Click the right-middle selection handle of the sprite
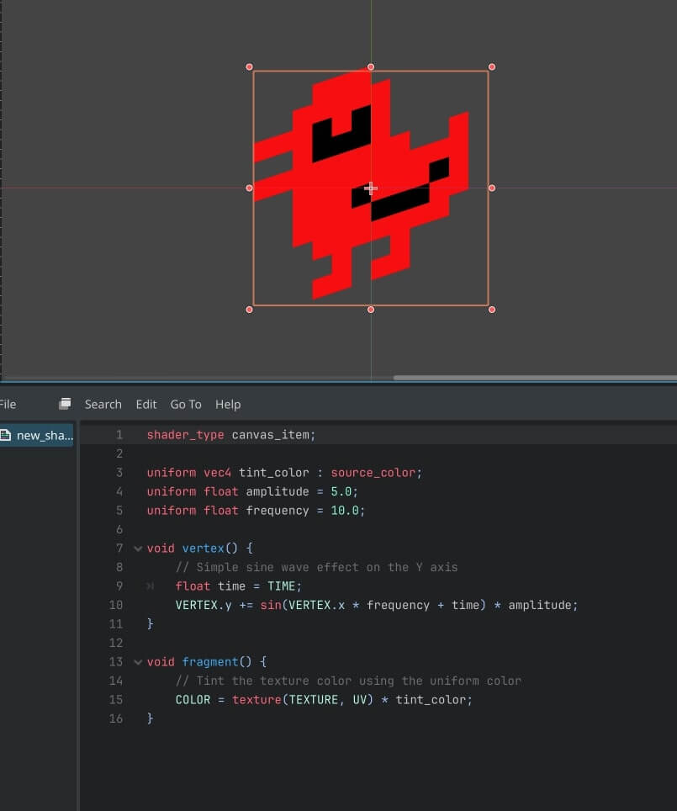 pos(492,188)
